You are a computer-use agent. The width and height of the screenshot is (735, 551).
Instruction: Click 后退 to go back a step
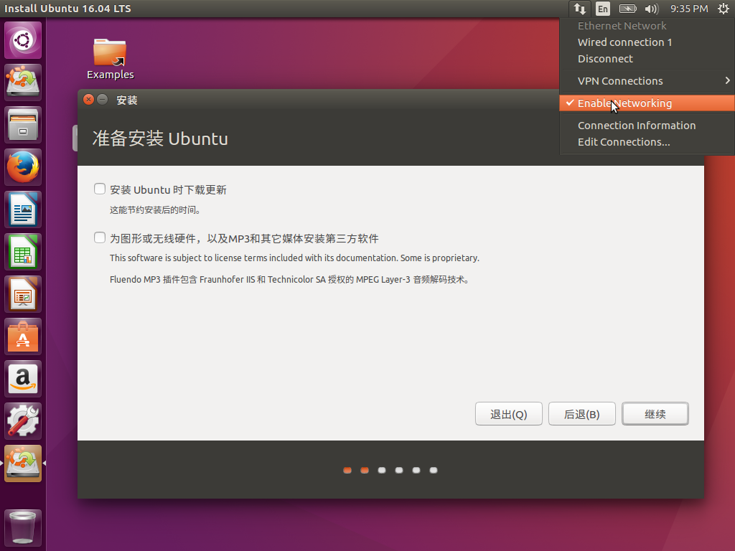[x=581, y=413]
